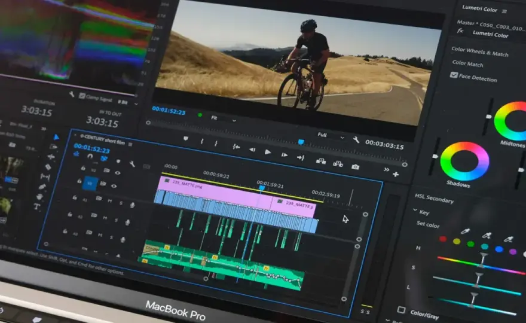
Task: Open the HSL Secondary section
Action: point(434,198)
